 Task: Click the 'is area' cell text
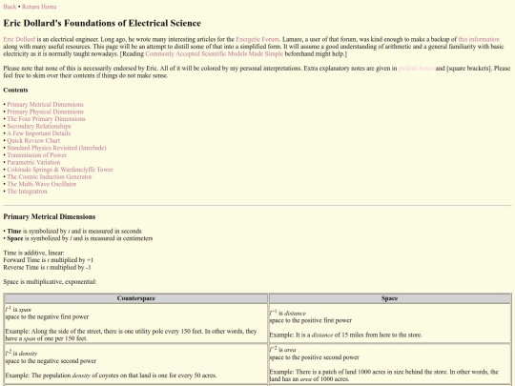point(283,350)
